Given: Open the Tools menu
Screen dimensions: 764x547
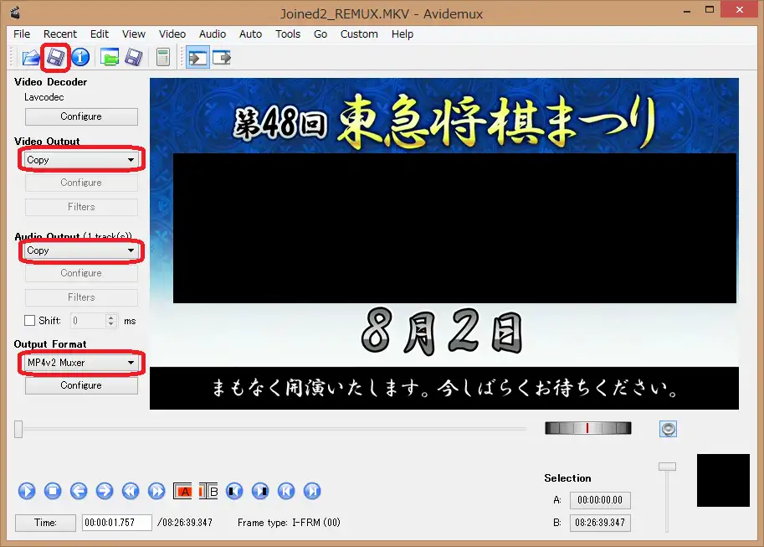Looking at the screenshot, I should point(288,34).
